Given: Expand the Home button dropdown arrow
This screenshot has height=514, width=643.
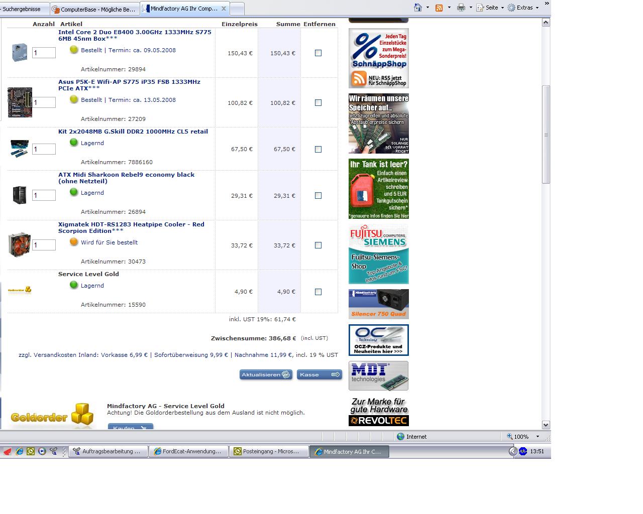Looking at the screenshot, I should [427, 8].
